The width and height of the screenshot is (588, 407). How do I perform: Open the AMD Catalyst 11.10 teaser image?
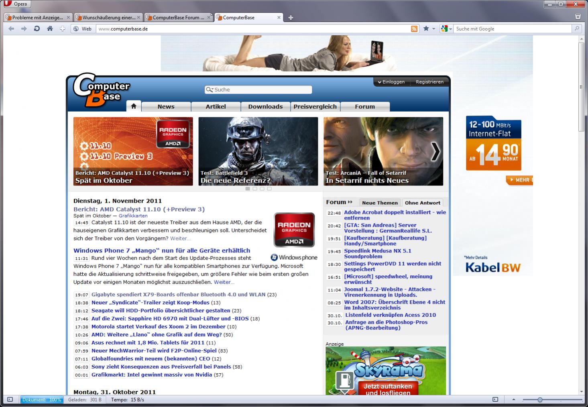(133, 151)
